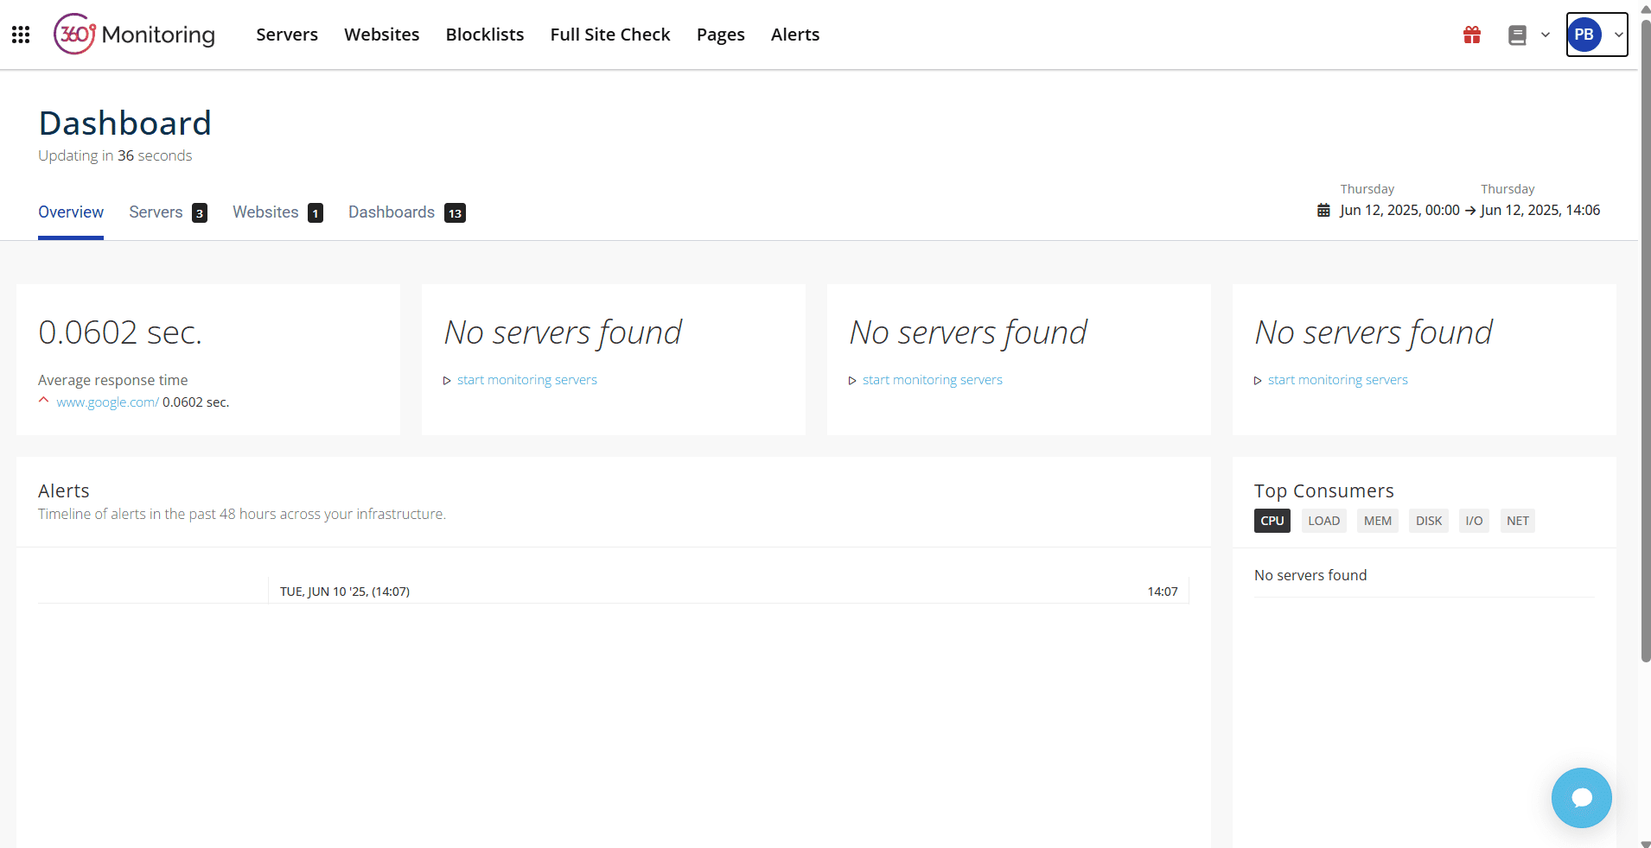The height and width of the screenshot is (848, 1651).
Task: Click the TUE, JUN 10 '25 timeline label
Action: [345, 592]
